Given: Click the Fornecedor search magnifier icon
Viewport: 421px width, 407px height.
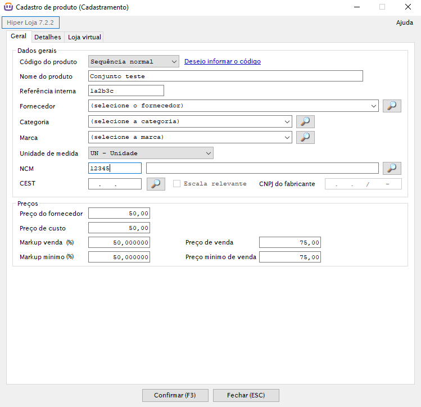Looking at the screenshot, I should (x=392, y=106).
